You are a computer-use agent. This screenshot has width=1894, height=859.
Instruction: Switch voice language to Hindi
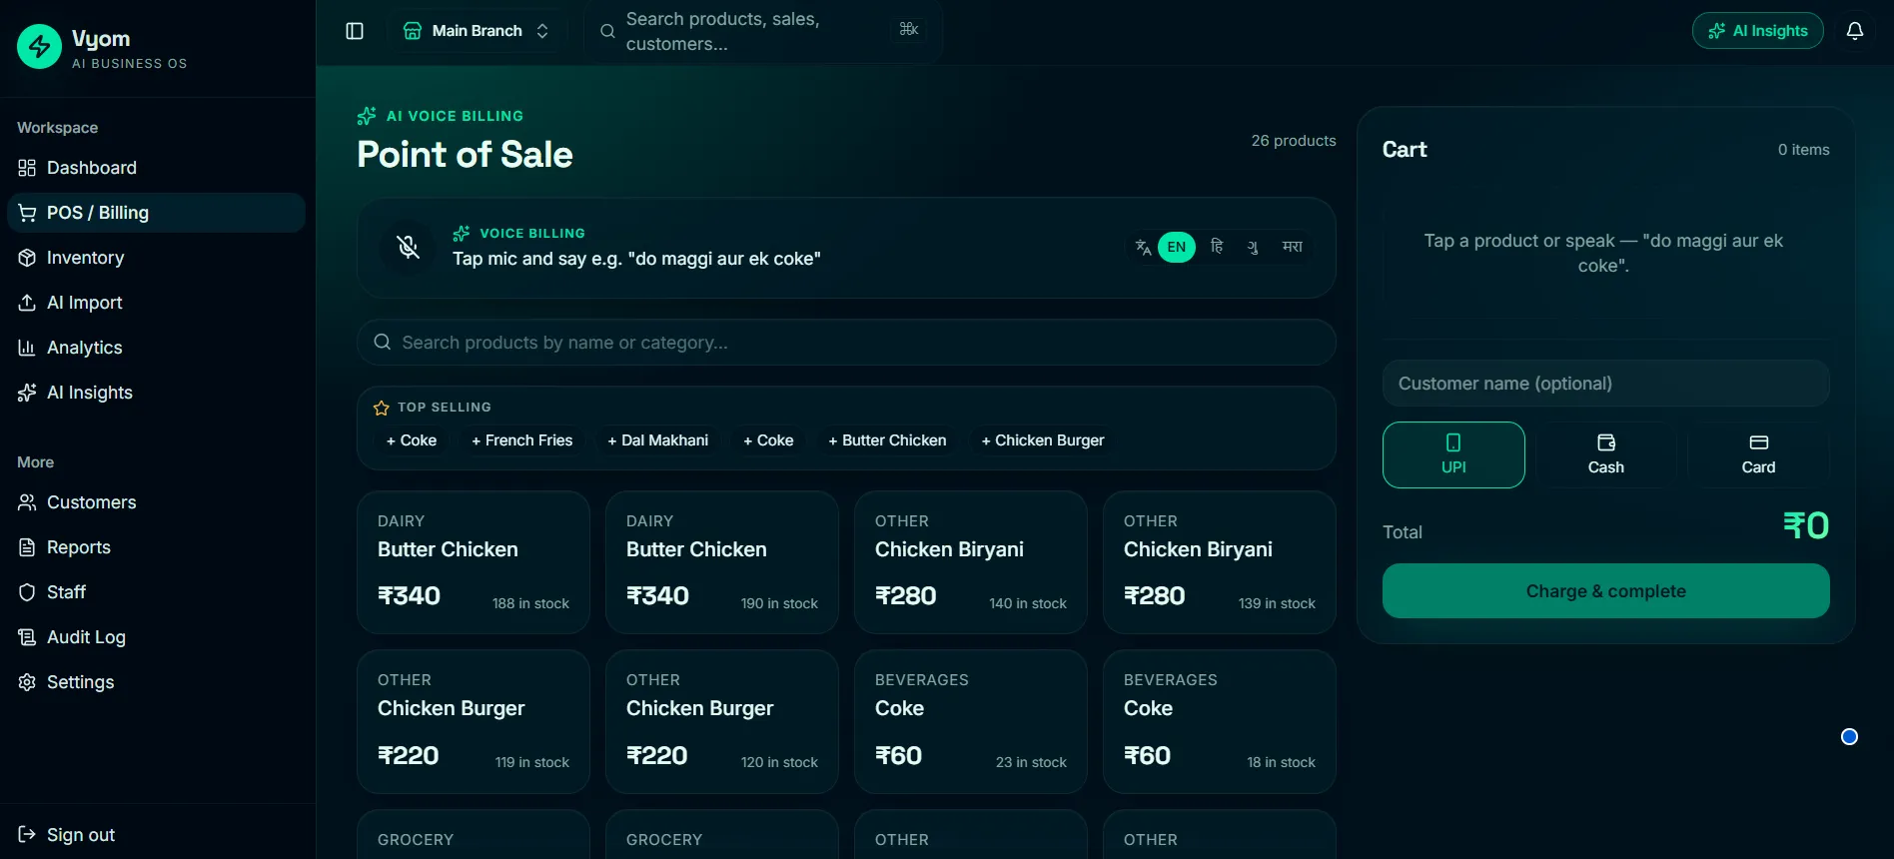(x=1216, y=247)
